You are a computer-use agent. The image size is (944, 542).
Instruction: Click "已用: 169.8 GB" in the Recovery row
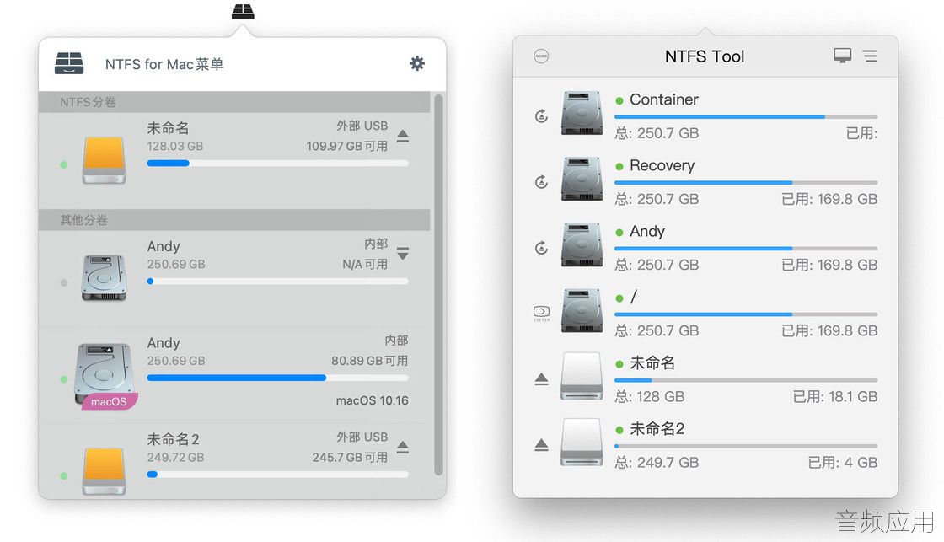[x=829, y=199]
